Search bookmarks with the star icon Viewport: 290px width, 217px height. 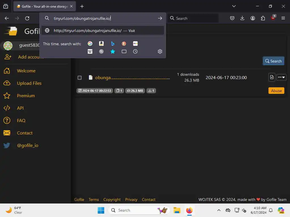113,51
